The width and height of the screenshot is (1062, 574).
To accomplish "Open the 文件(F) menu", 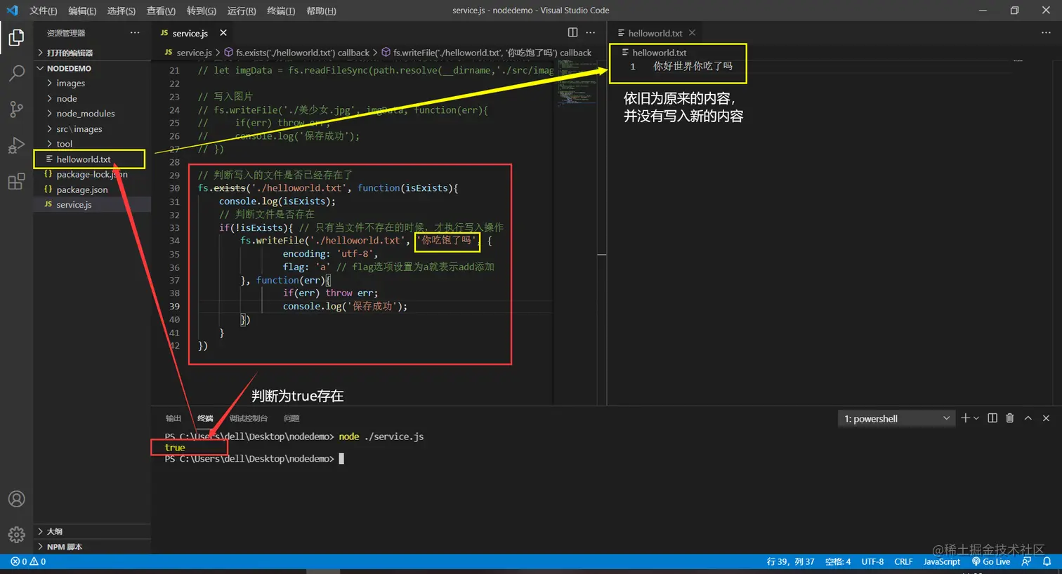I will point(43,11).
